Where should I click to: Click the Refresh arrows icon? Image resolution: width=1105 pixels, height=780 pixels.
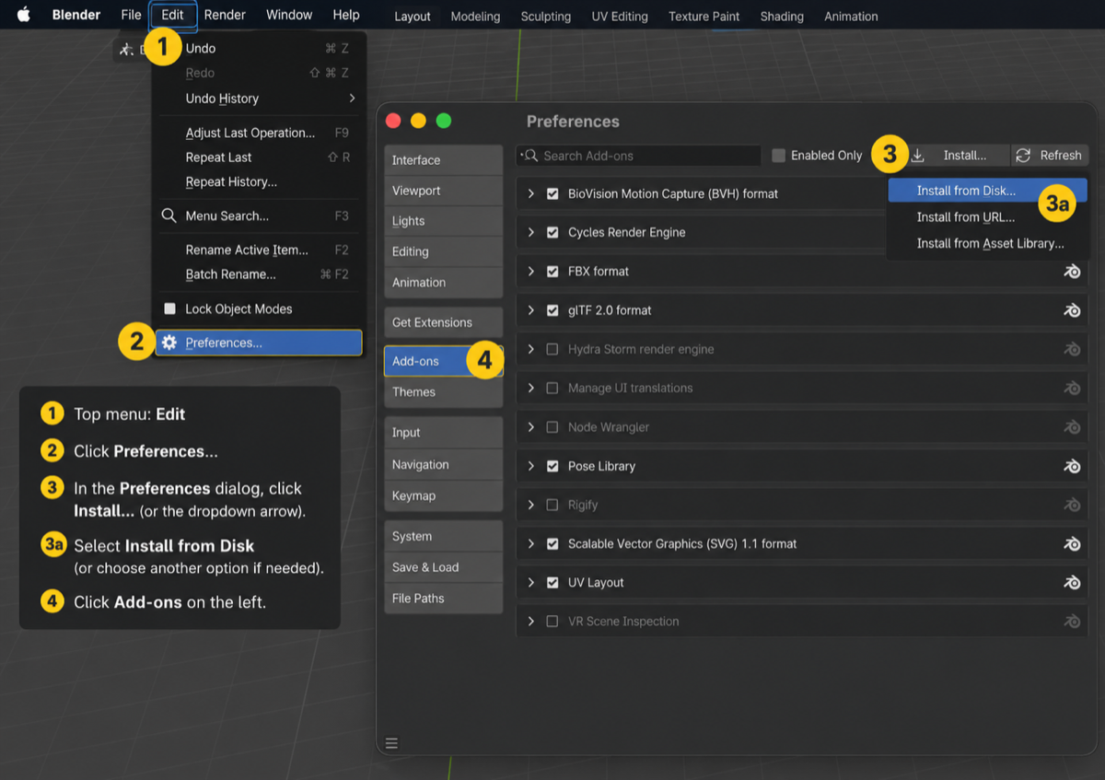tap(1023, 156)
